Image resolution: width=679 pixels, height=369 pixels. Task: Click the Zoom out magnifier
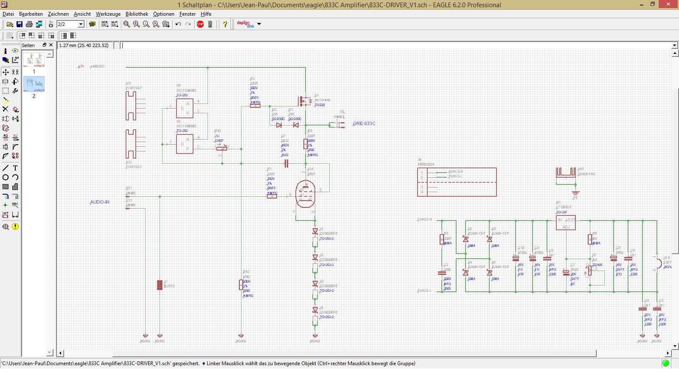(x=146, y=24)
